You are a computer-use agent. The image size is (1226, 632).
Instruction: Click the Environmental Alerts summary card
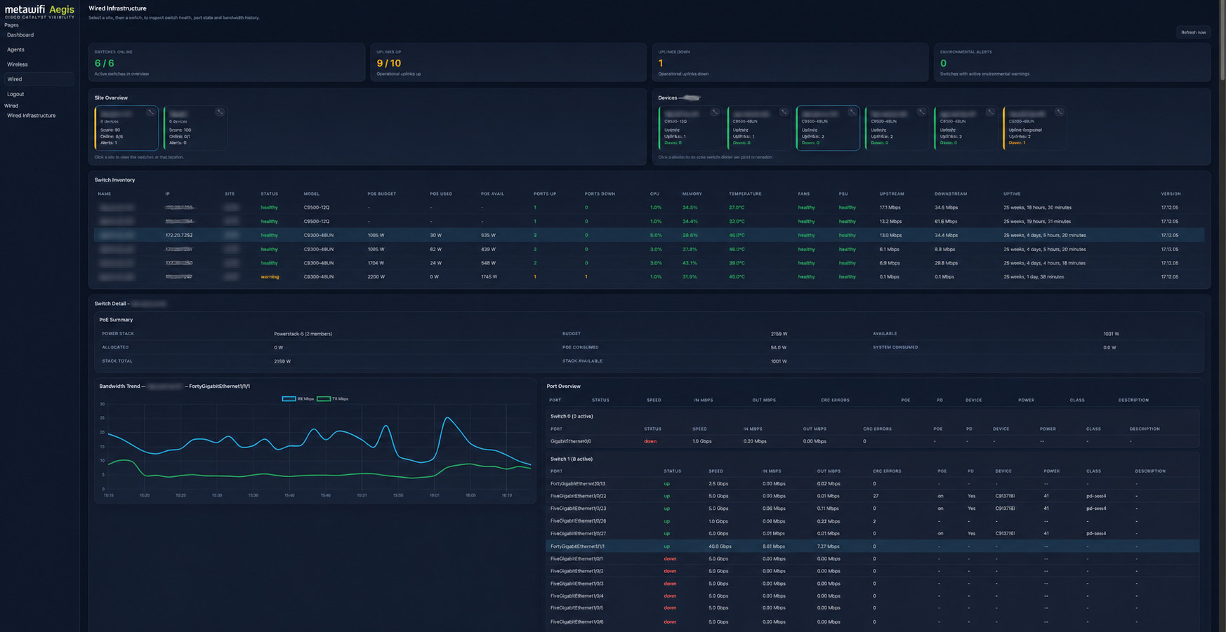click(1072, 62)
